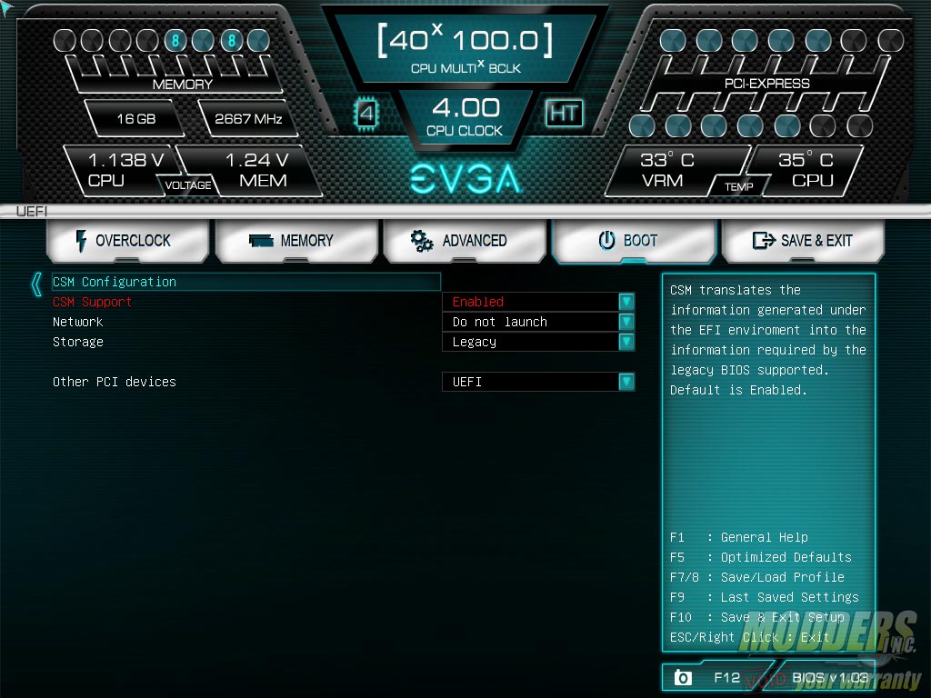Select the Network setting label
931x698 pixels.
coord(78,323)
